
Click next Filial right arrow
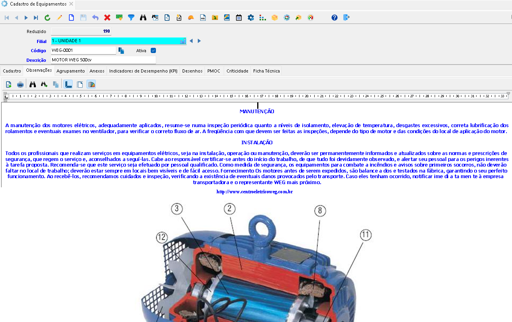pos(199,41)
